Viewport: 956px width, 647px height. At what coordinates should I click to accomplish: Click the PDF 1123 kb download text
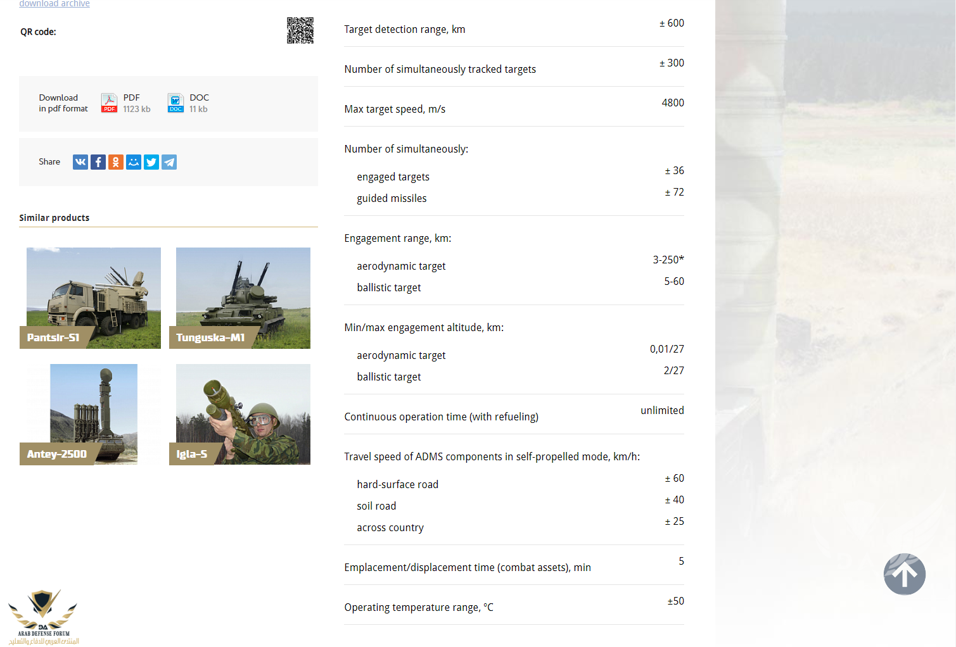pyautogui.click(x=137, y=103)
